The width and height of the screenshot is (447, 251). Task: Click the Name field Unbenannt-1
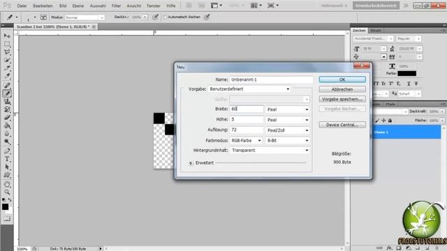coord(271,79)
